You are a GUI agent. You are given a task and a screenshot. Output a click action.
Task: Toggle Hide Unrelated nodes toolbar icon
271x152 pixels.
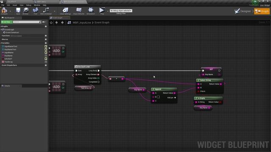click(46, 11)
